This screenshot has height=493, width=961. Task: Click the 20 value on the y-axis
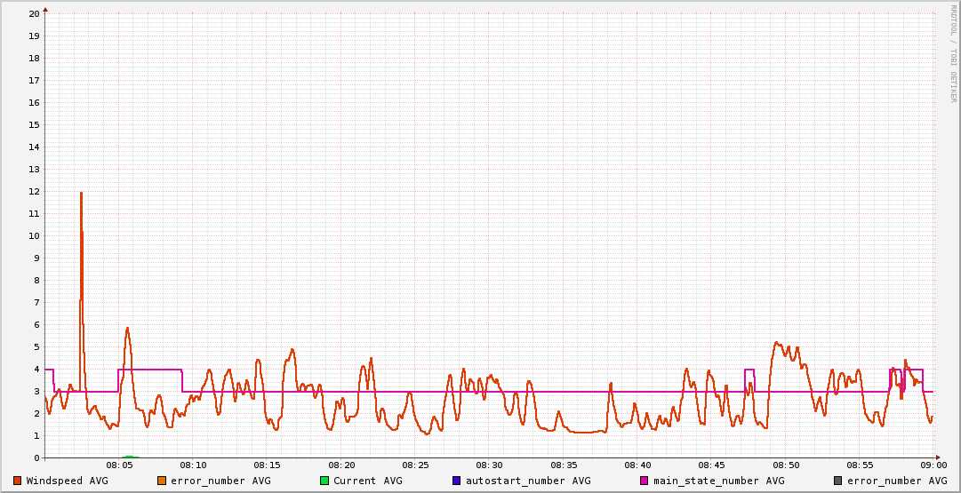coord(34,13)
